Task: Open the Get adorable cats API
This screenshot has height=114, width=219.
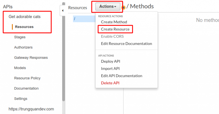Action: pyautogui.click(x=25, y=17)
